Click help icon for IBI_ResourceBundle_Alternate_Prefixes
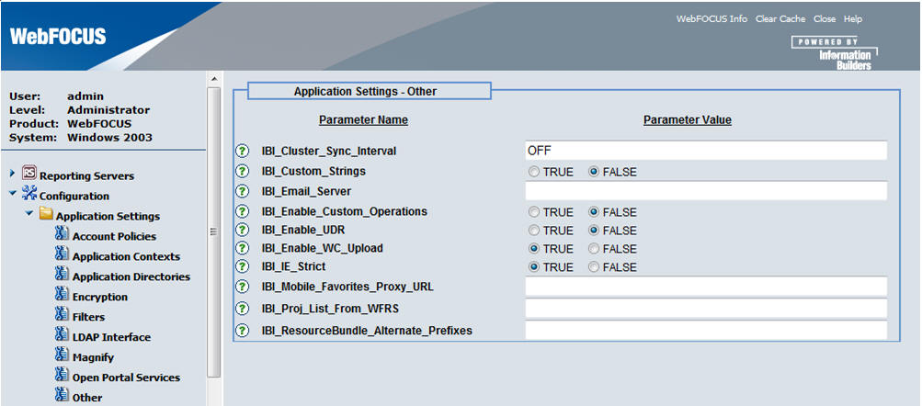The height and width of the screenshot is (406, 922). [242, 331]
